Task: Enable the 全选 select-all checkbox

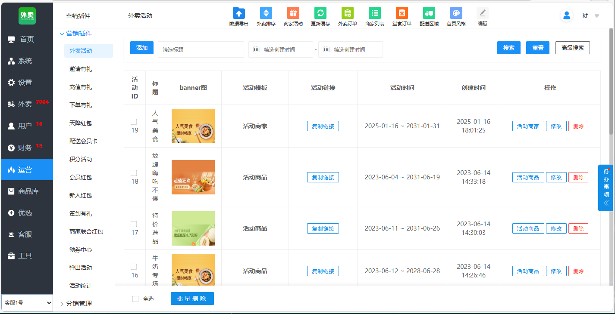Action: pyautogui.click(x=135, y=299)
